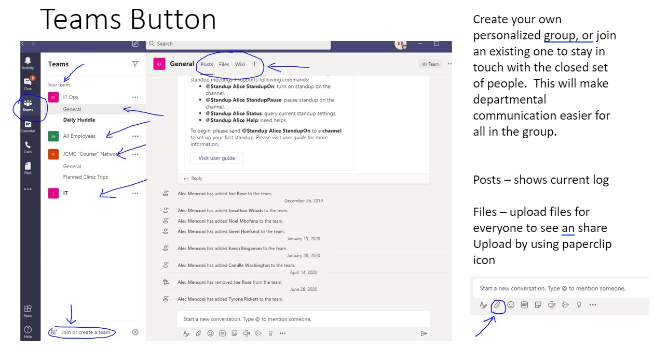Viewport: 654px width, 350px height.
Task: Add a tab with the plus icon
Action: pyautogui.click(x=254, y=64)
